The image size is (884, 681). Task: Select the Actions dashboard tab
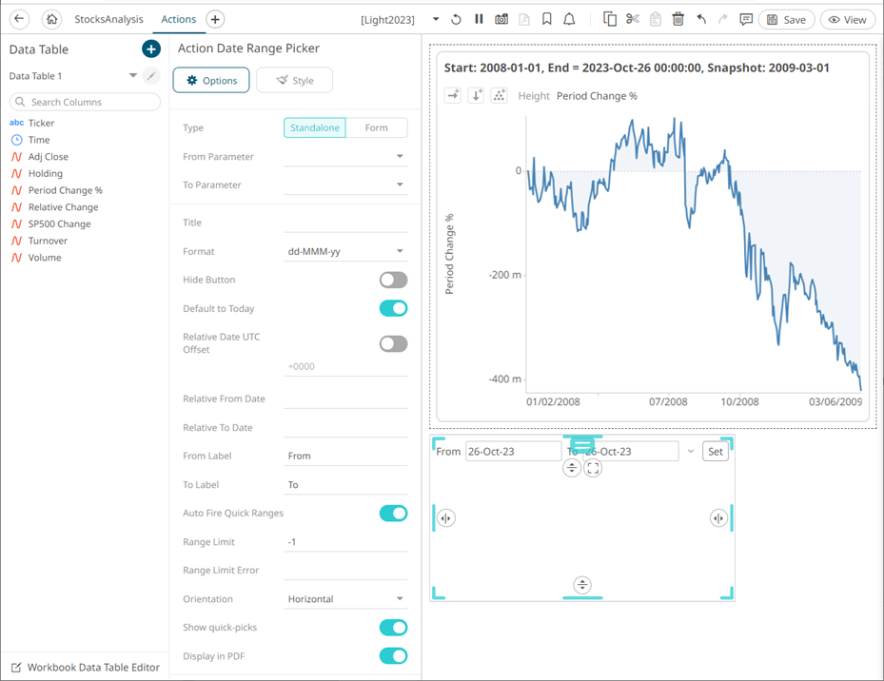[178, 19]
